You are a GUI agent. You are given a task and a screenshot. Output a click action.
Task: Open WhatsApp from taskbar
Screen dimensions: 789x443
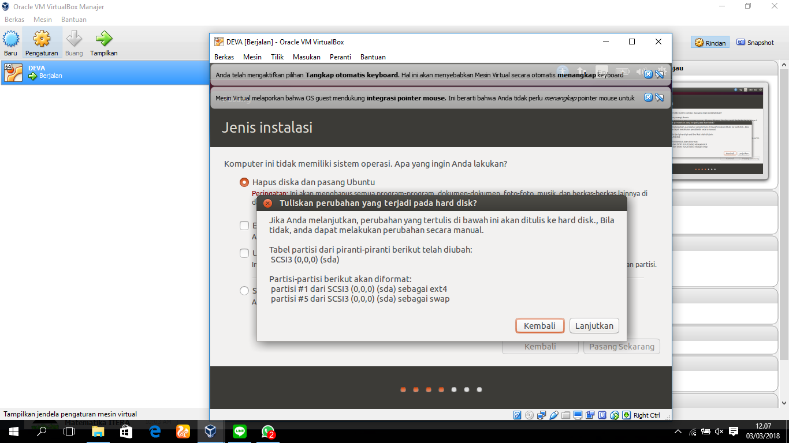coord(268,431)
